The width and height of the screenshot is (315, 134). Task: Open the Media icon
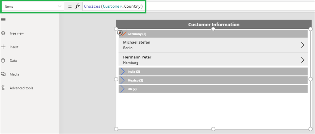3,74
